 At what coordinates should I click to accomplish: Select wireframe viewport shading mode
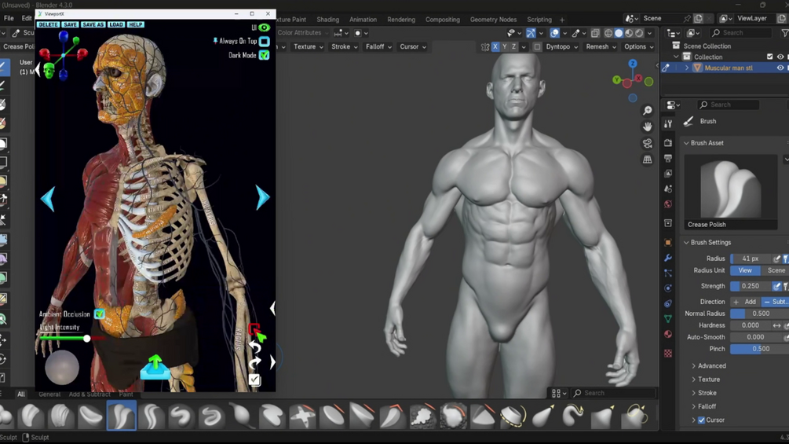tap(608, 33)
